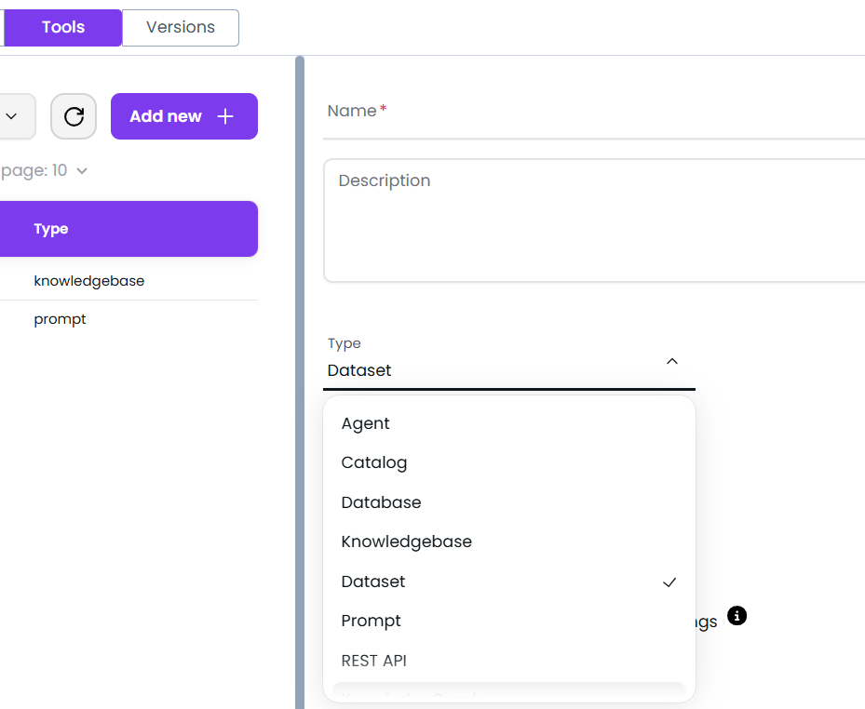The width and height of the screenshot is (865, 709).
Task: Pick REST API from the list
Action: coord(373,661)
